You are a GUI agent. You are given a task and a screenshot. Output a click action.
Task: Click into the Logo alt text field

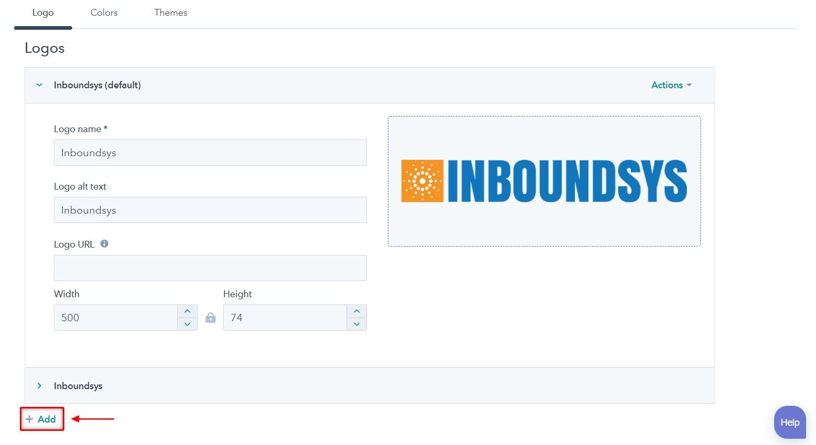click(x=210, y=210)
